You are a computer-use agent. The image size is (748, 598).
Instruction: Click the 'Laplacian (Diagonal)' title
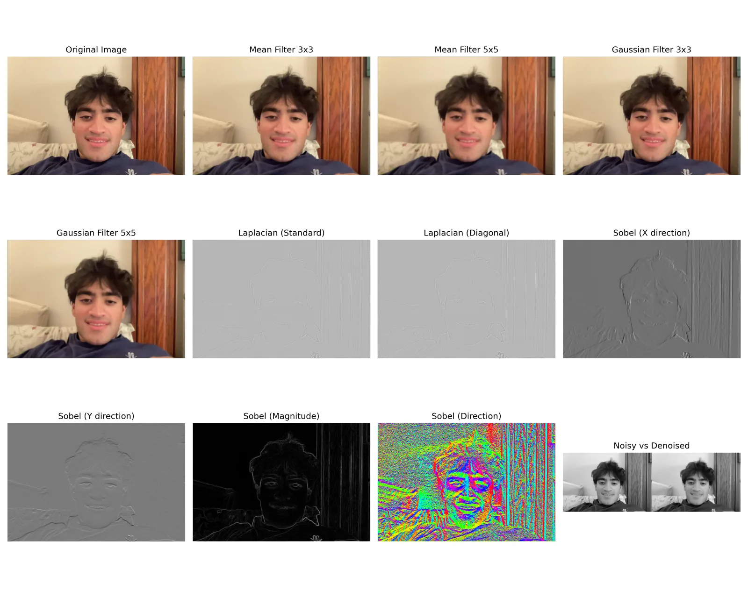pos(467,233)
